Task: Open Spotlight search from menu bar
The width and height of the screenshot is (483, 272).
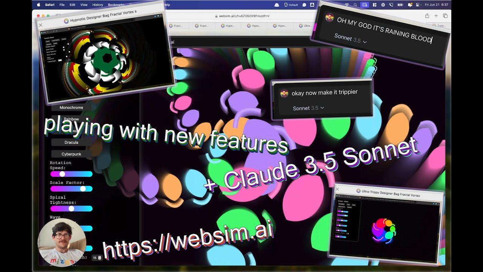Action: tap(355, 5)
